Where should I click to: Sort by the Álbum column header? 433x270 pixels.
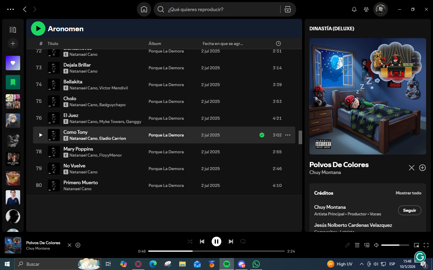(155, 43)
